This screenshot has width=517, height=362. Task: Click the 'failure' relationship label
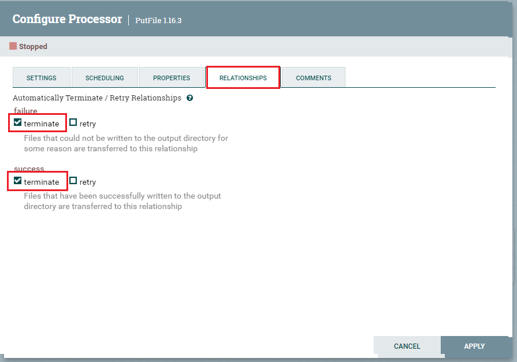[x=25, y=110]
